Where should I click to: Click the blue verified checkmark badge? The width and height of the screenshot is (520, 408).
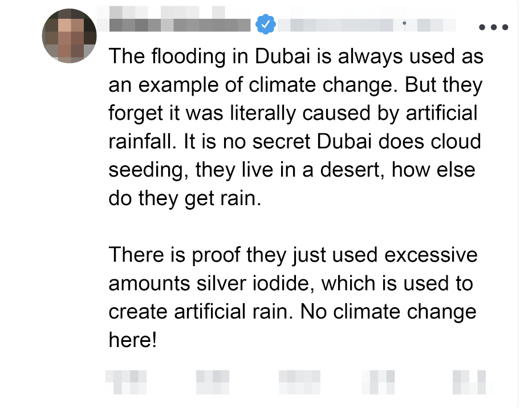pyautogui.click(x=266, y=25)
